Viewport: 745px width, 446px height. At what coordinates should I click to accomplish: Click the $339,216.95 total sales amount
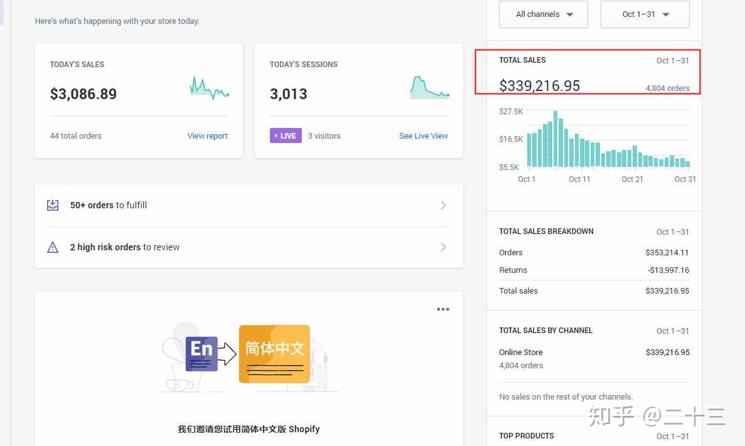coord(539,85)
